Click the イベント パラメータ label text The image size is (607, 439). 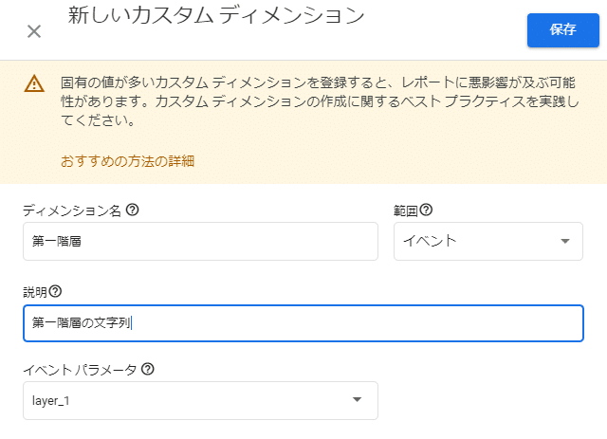[80, 370]
